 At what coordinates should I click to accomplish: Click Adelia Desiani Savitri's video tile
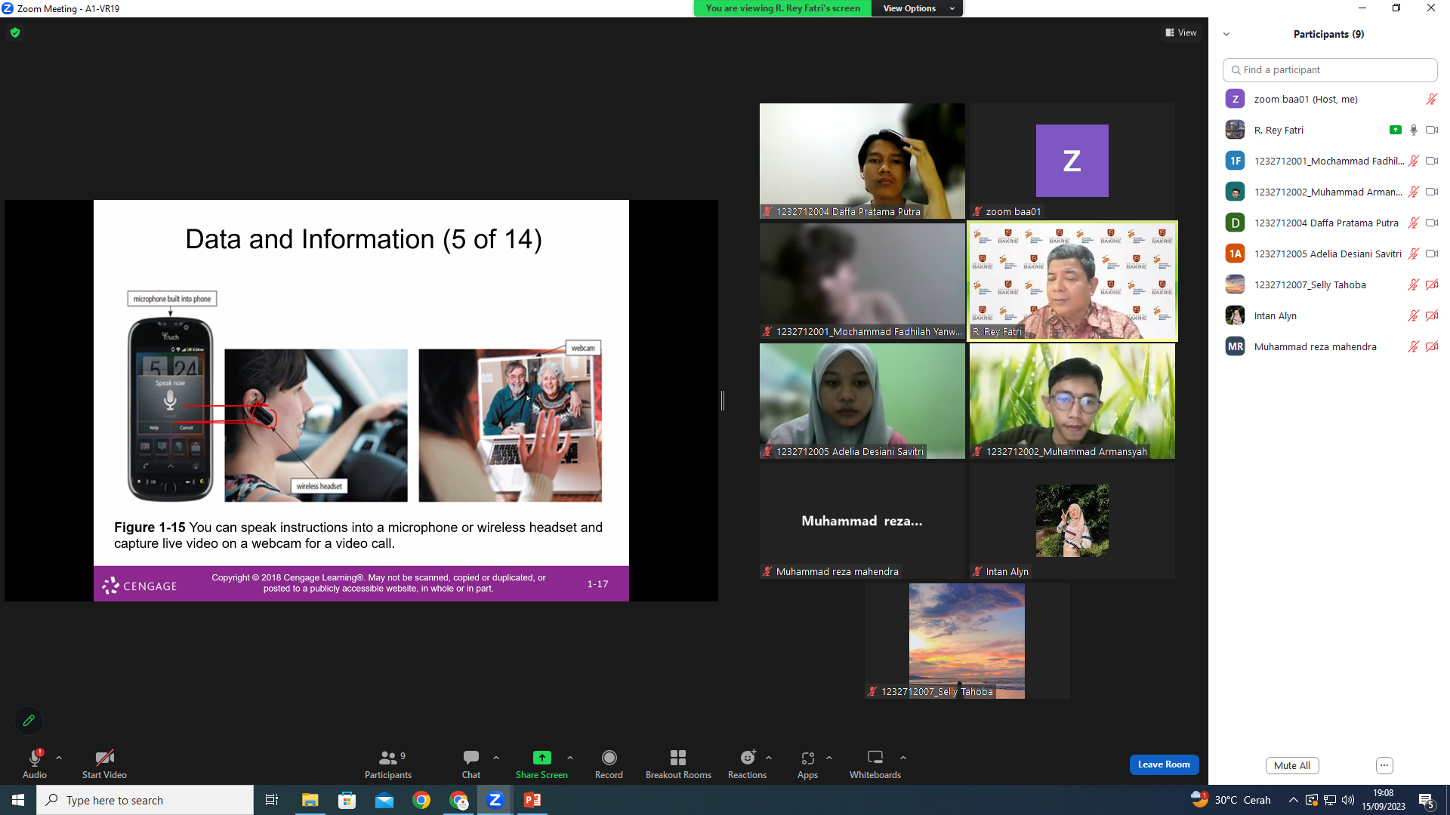point(862,401)
